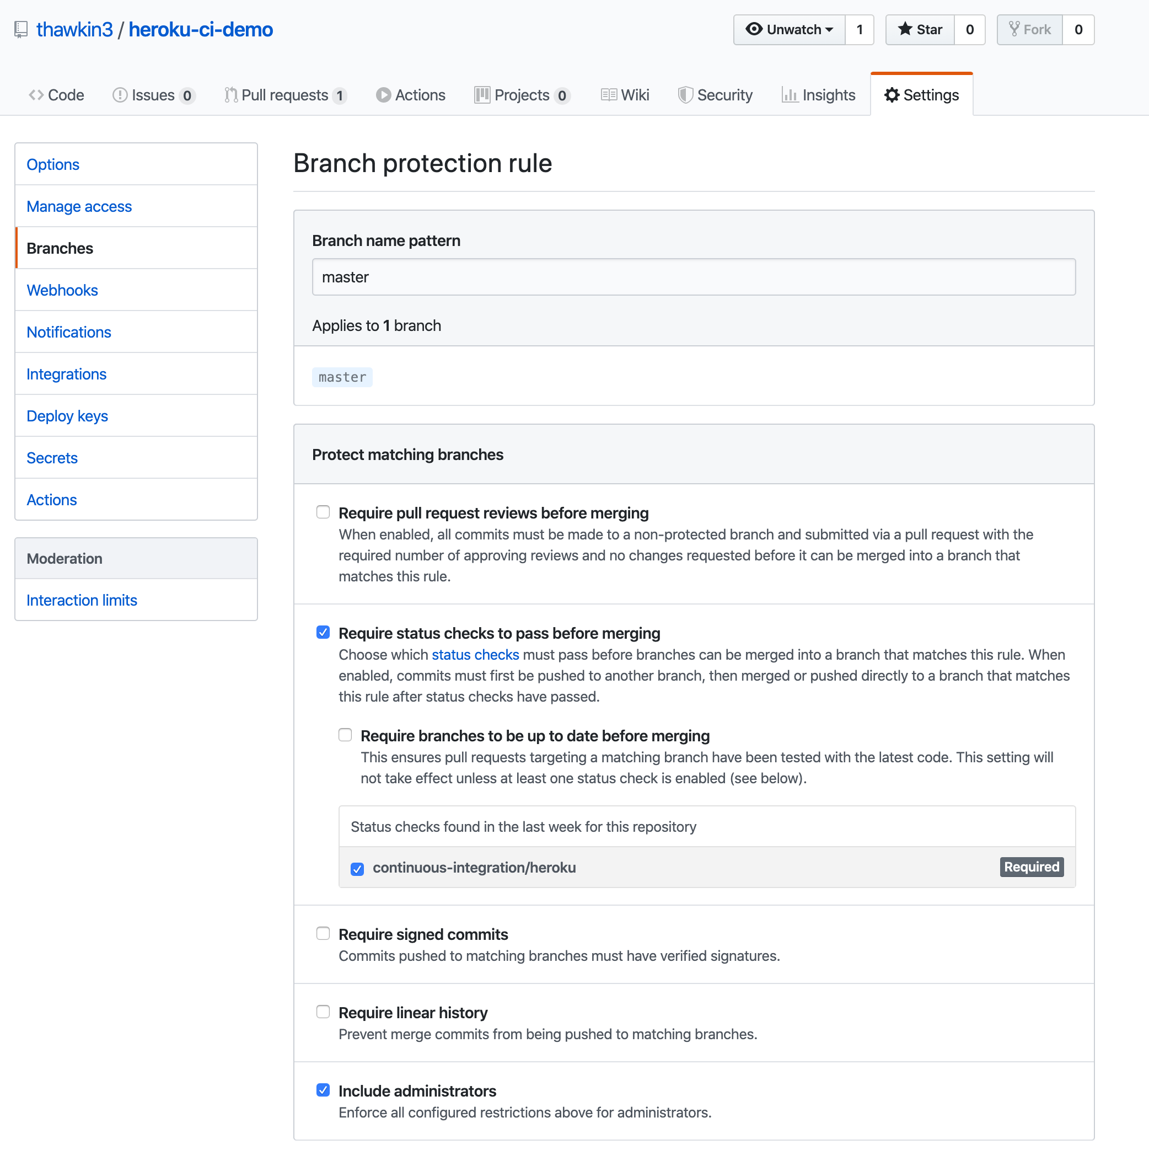Open the thawkin3 user profile link
The height and width of the screenshot is (1155, 1149).
pyautogui.click(x=74, y=29)
